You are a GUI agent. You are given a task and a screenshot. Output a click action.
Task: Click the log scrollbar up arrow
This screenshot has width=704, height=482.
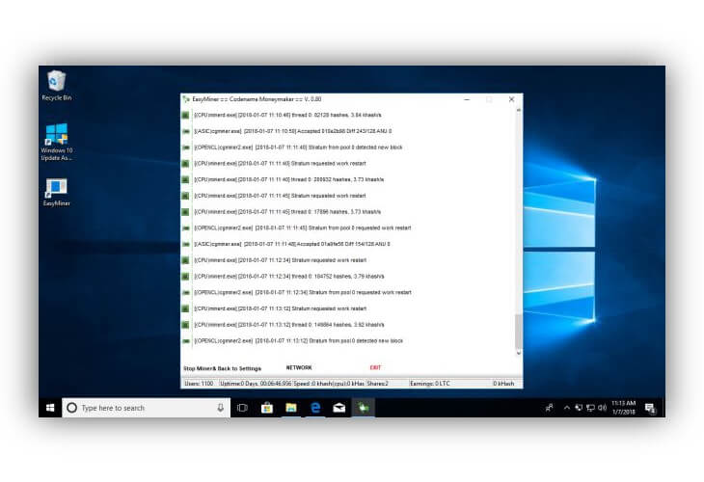(x=519, y=110)
